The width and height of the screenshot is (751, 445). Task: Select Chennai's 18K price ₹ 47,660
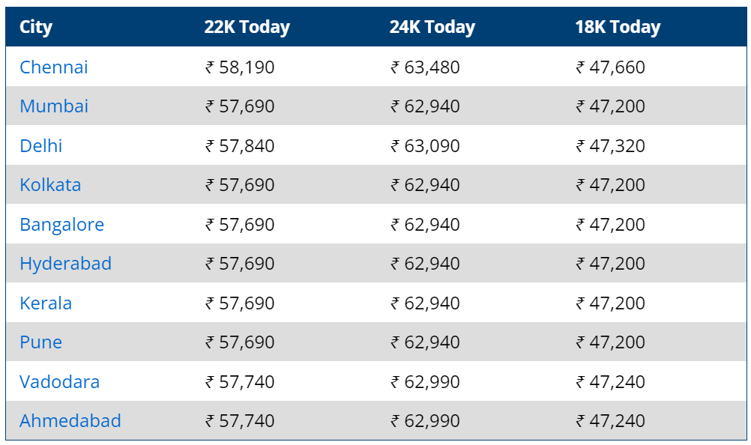coord(611,67)
